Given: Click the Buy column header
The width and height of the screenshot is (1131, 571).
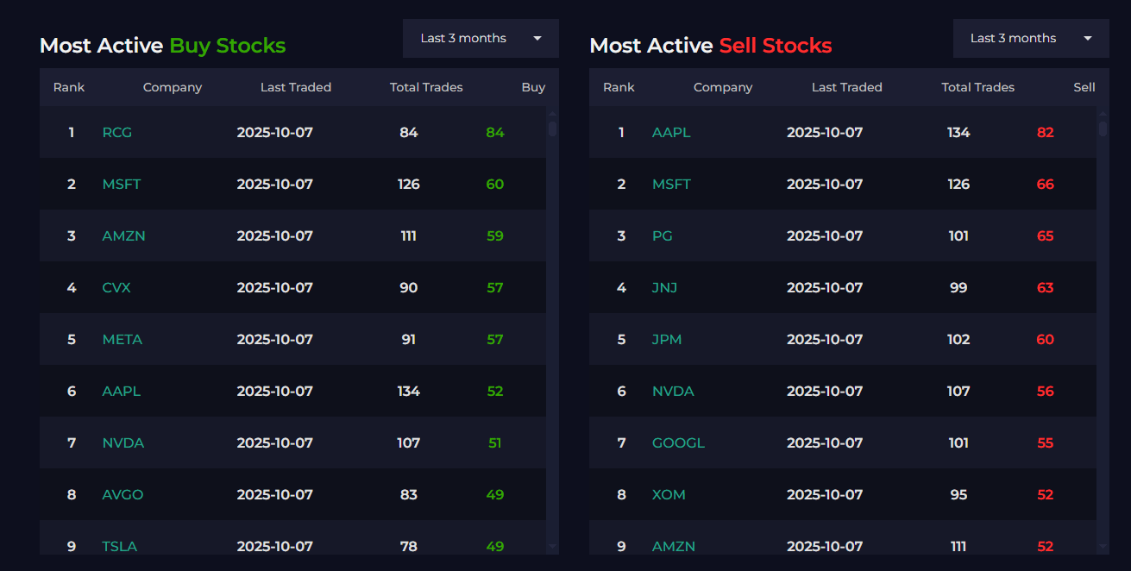Looking at the screenshot, I should coord(533,87).
